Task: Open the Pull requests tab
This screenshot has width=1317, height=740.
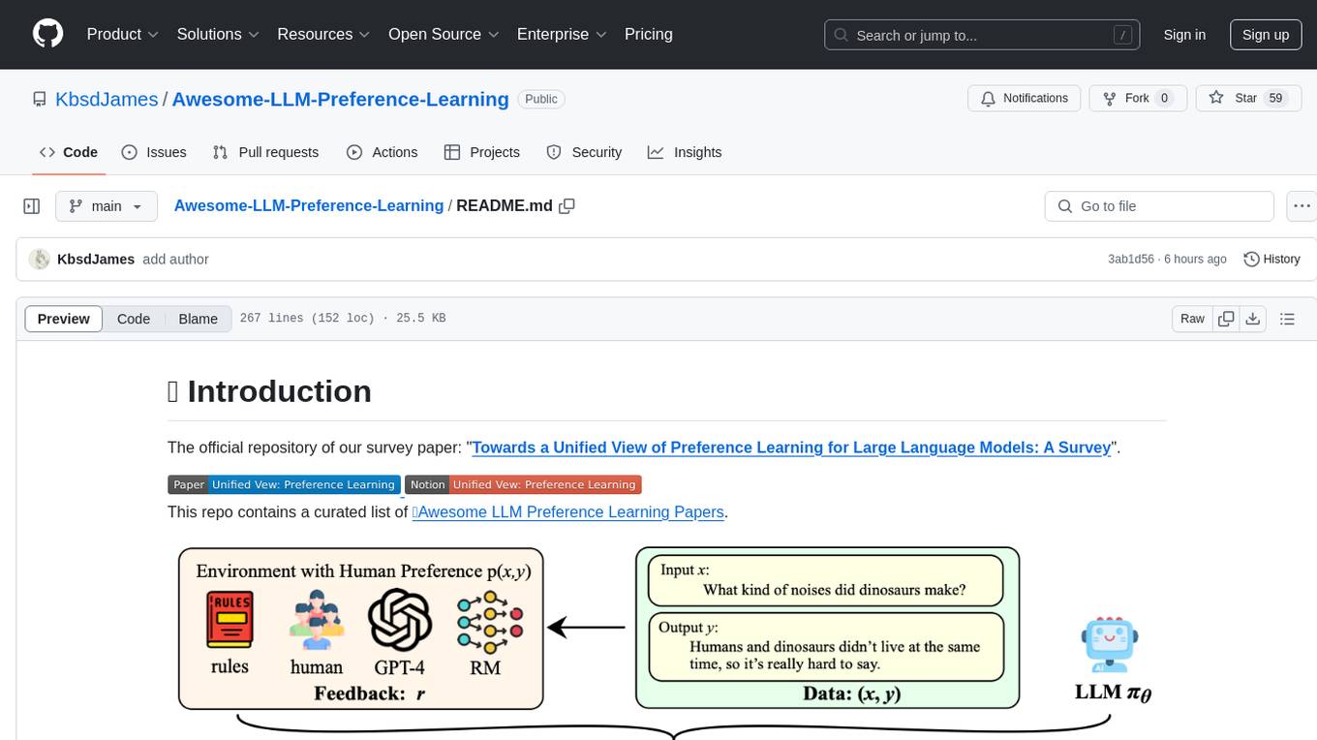Action: [265, 152]
